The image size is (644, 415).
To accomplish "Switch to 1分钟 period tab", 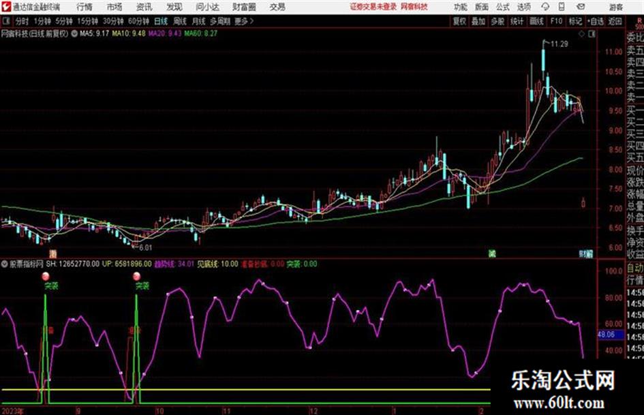I will 42,21.
